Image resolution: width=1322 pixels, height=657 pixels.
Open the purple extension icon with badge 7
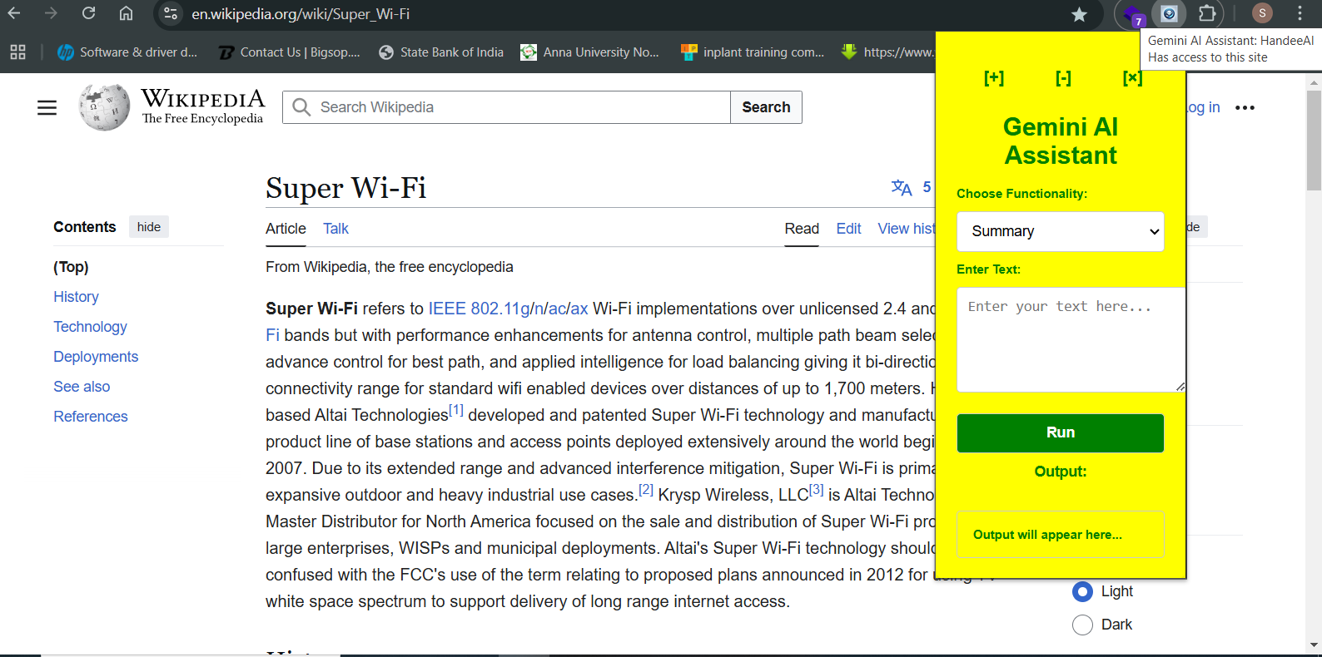coord(1133,14)
